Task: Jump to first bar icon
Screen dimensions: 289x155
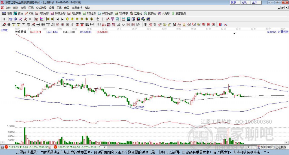Action: 48,19
